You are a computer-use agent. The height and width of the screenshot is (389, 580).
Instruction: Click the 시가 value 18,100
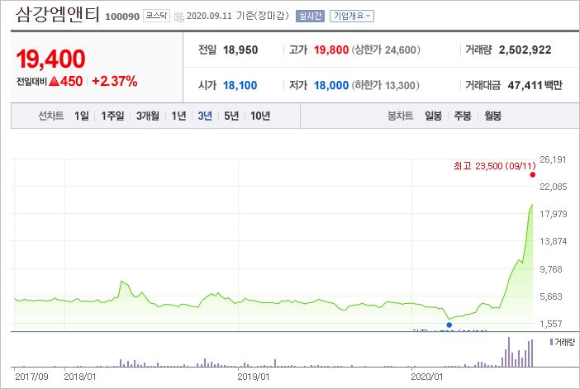pyautogui.click(x=240, y=85)
